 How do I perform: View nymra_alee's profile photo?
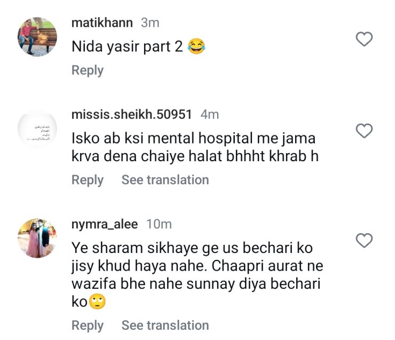coord(37,238)
